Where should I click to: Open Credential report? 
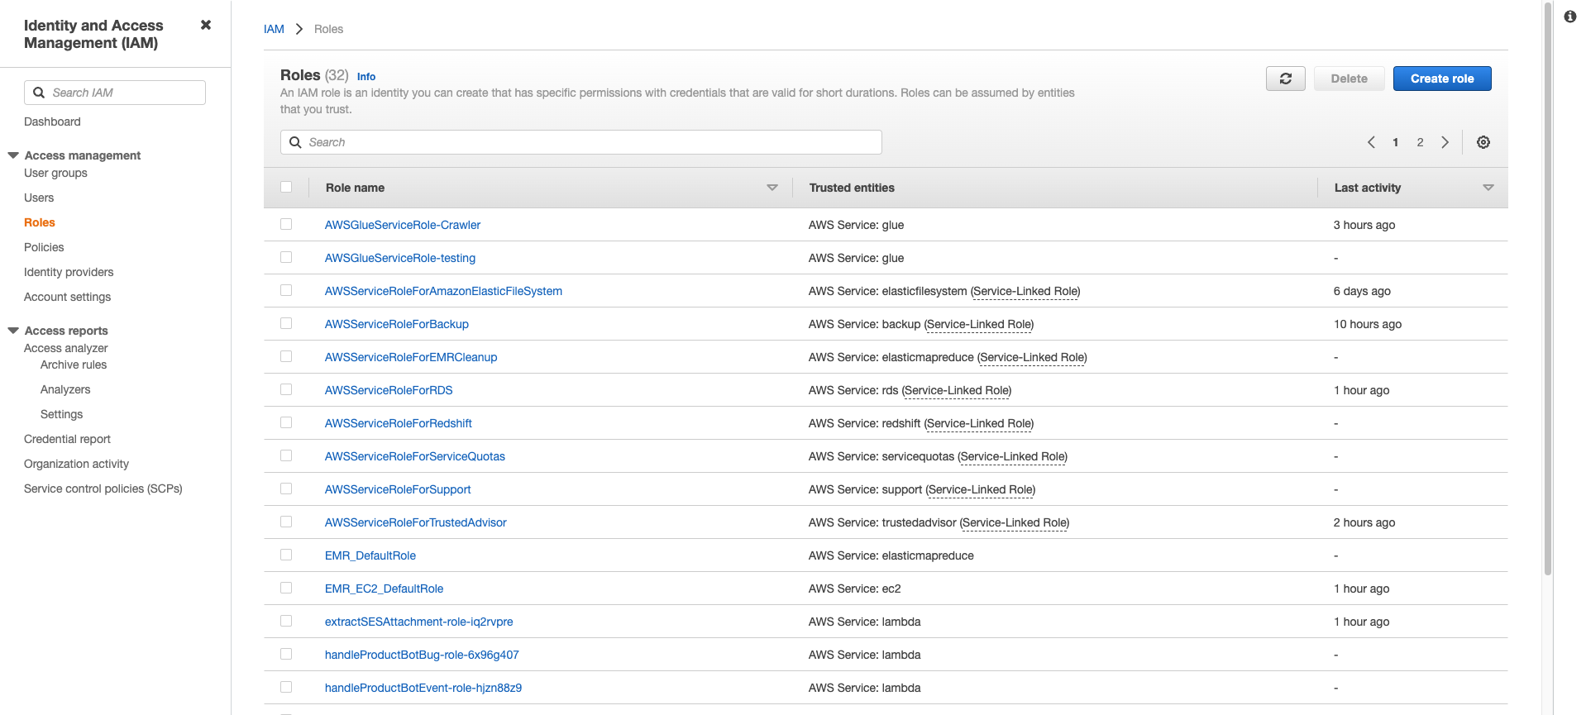67,439
